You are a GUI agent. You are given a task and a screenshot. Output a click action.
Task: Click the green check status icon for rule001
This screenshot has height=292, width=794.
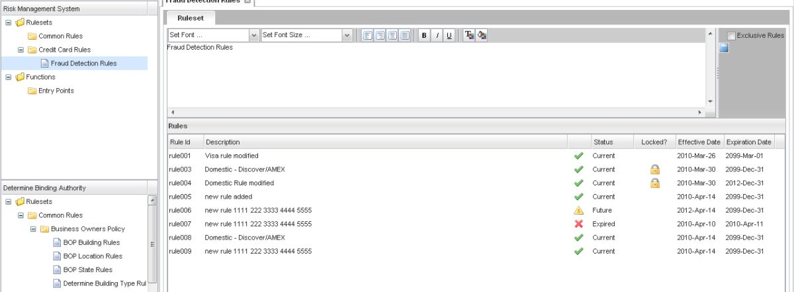click(x=579, y=156)
